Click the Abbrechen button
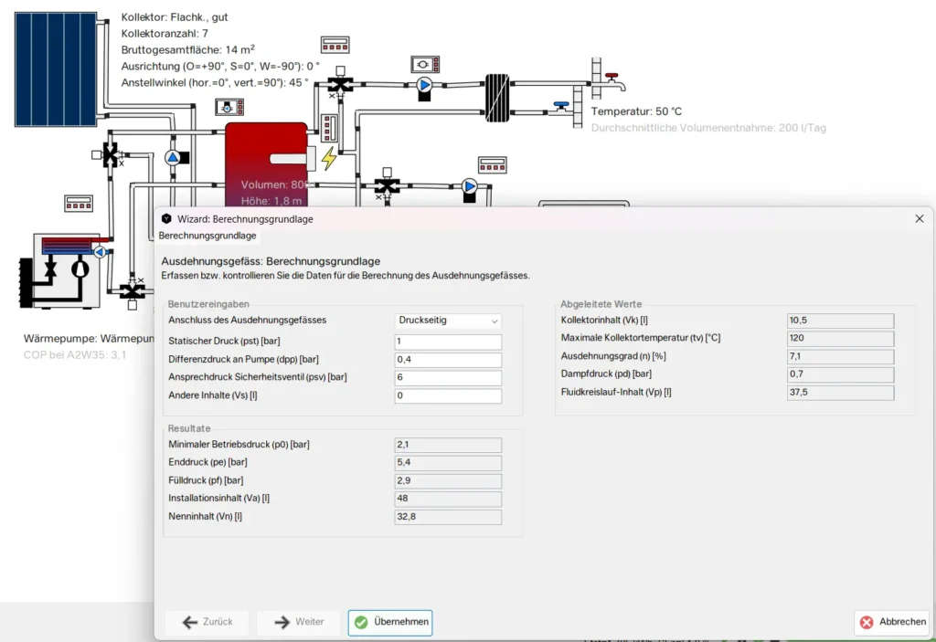 891,622
